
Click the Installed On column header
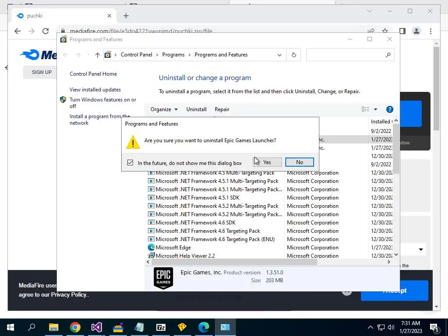[381, 122]
